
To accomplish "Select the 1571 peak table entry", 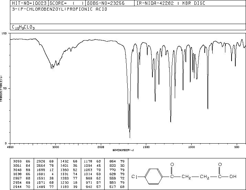I will pos(45,182).
